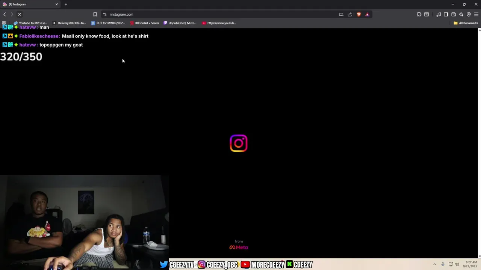Click the microphone tray icon
Image resolution: width=481 pixels, height=270 pixels.
coord(443,264)
